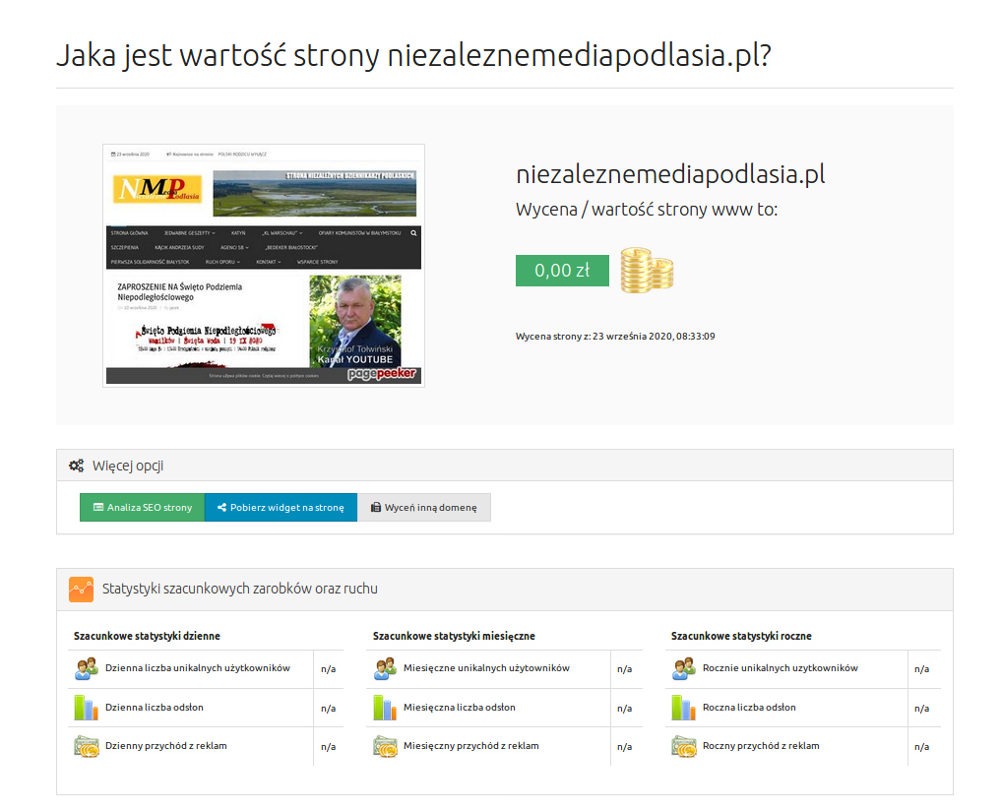The image size is (1001, 810).
Task: Click the table icon on Analiza SEO button
Action: [98, 508]
